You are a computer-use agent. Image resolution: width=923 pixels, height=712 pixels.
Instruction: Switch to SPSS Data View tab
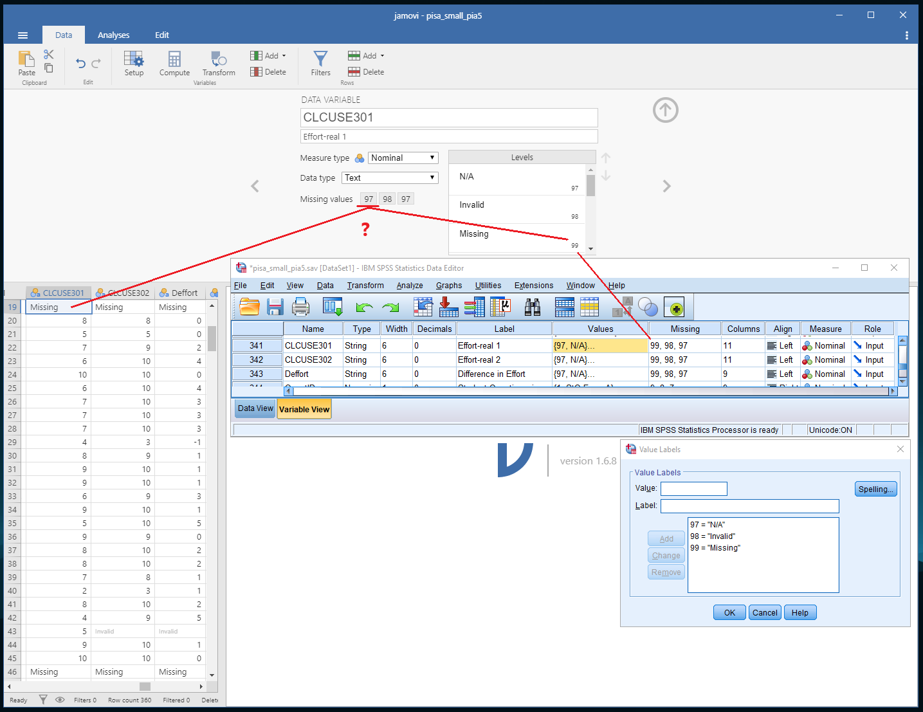tap(255, 408)
